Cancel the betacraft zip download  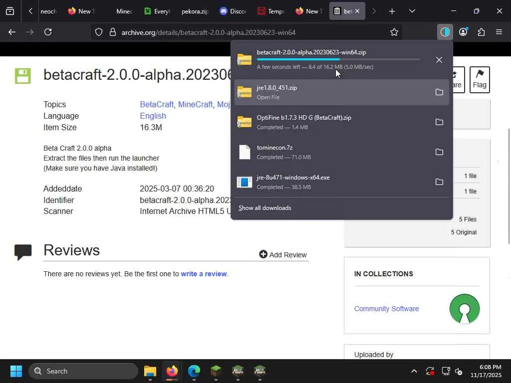439,60
